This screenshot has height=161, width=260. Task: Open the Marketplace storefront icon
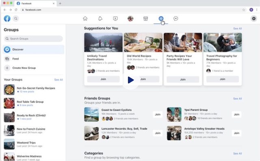[x=145, y=19]
